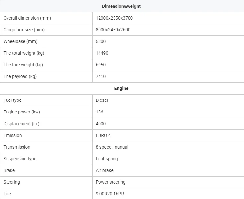Select the Overall dimension (mm) label
This screenshot has height=199, width=244.
tap(27, 18)
